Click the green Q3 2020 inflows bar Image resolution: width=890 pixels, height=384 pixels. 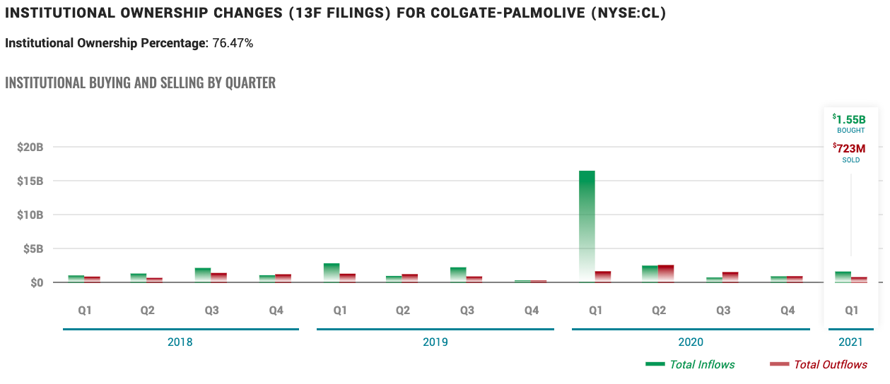click(714, 280)
